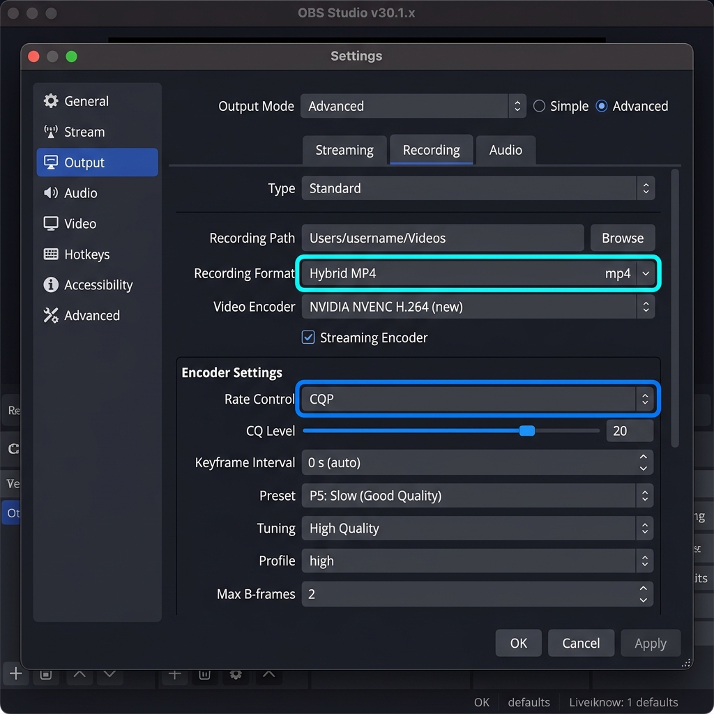Open the Profile dropdown showing high
The image size is (714, 714).
[477, 561]
